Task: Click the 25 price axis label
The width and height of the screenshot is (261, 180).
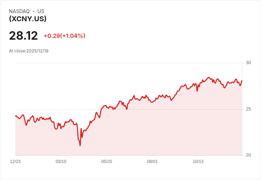Action: tap(248, 109)
